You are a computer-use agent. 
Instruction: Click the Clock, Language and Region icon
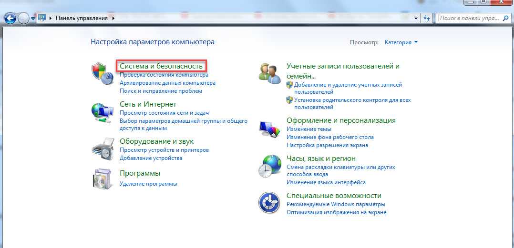(x=269, y=166)
